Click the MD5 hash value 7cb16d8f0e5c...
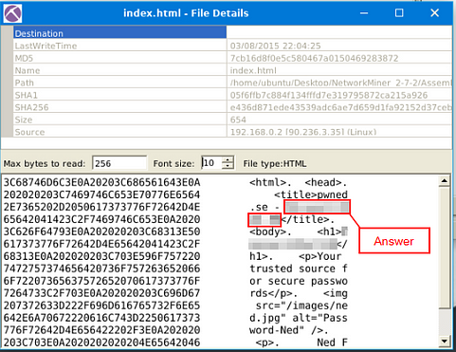The image size is (456, 352). tap(314, 58)
